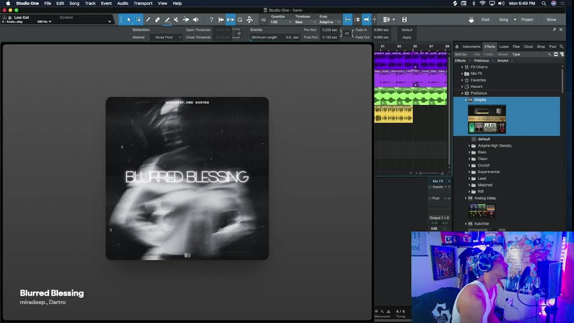Click the Analog Delay plugin thumbnail
The image size is (574, 323).
point(482,211)
